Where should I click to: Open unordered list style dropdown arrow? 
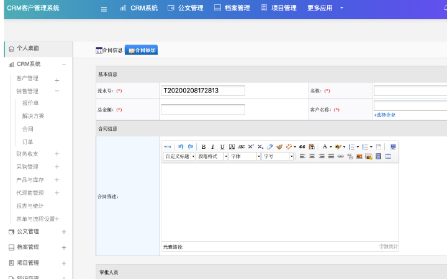tap(371, 147)
